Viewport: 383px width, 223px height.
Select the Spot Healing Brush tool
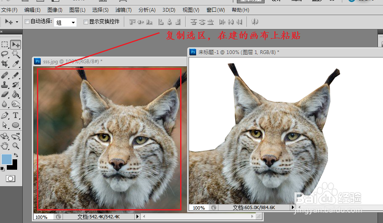(x=5, y=75)
